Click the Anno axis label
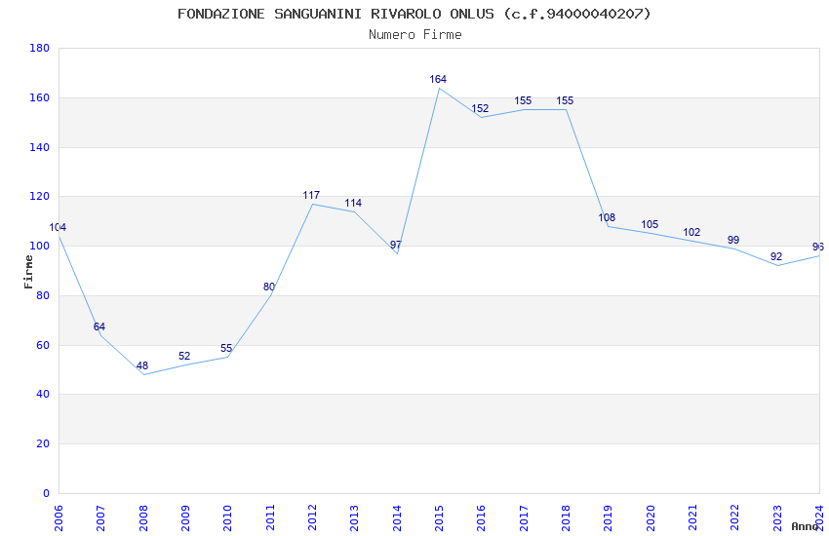829x536 pixels. click(805, 526)
